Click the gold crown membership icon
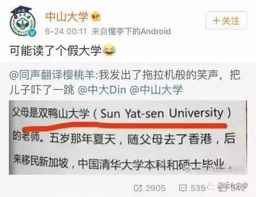The image size is (256, 197). pyautogui.click(x=96, y=17)
